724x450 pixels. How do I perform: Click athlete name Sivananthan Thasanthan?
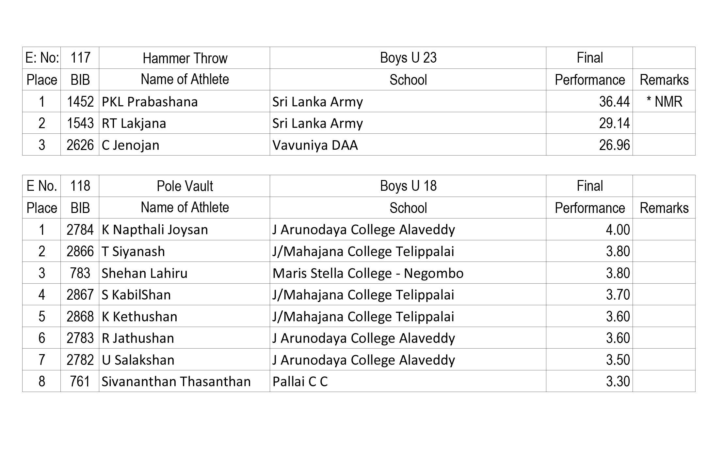click(176, 382)
